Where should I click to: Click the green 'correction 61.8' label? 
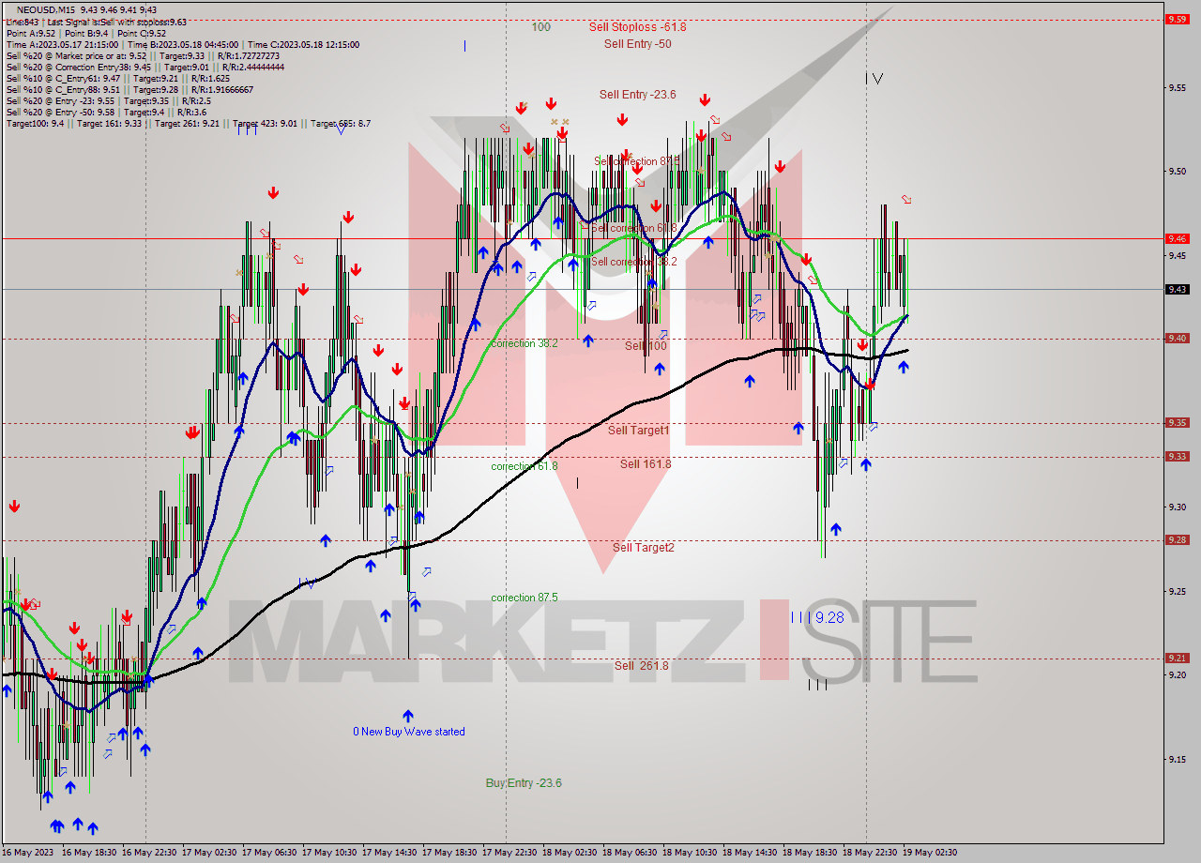tap(524, 466)
